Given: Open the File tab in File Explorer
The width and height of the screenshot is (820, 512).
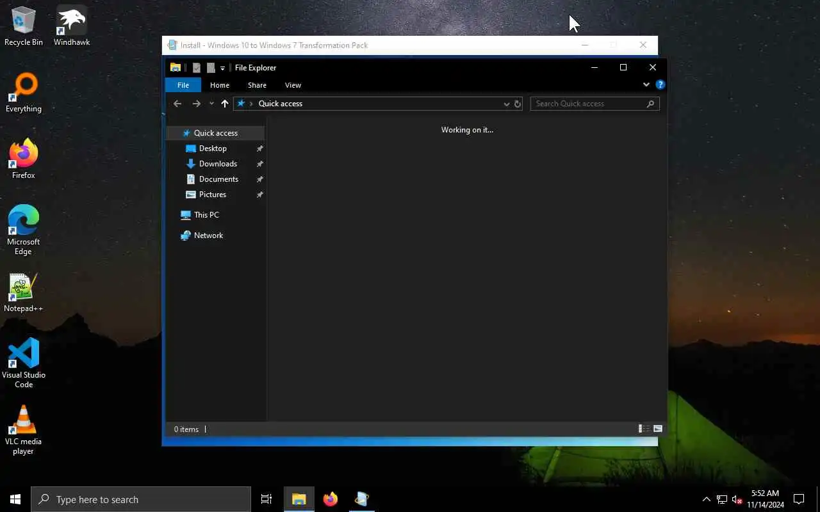Looking at the screenshot, I should click(183, 85).
